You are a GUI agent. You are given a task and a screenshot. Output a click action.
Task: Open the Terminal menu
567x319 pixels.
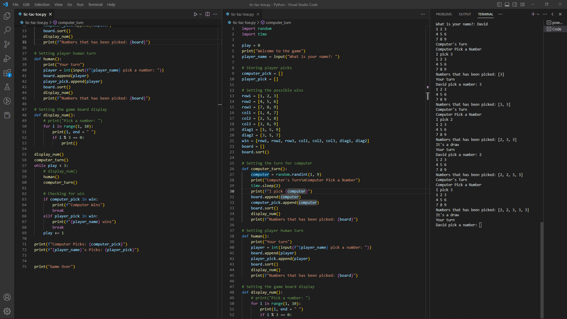point(95,4)
